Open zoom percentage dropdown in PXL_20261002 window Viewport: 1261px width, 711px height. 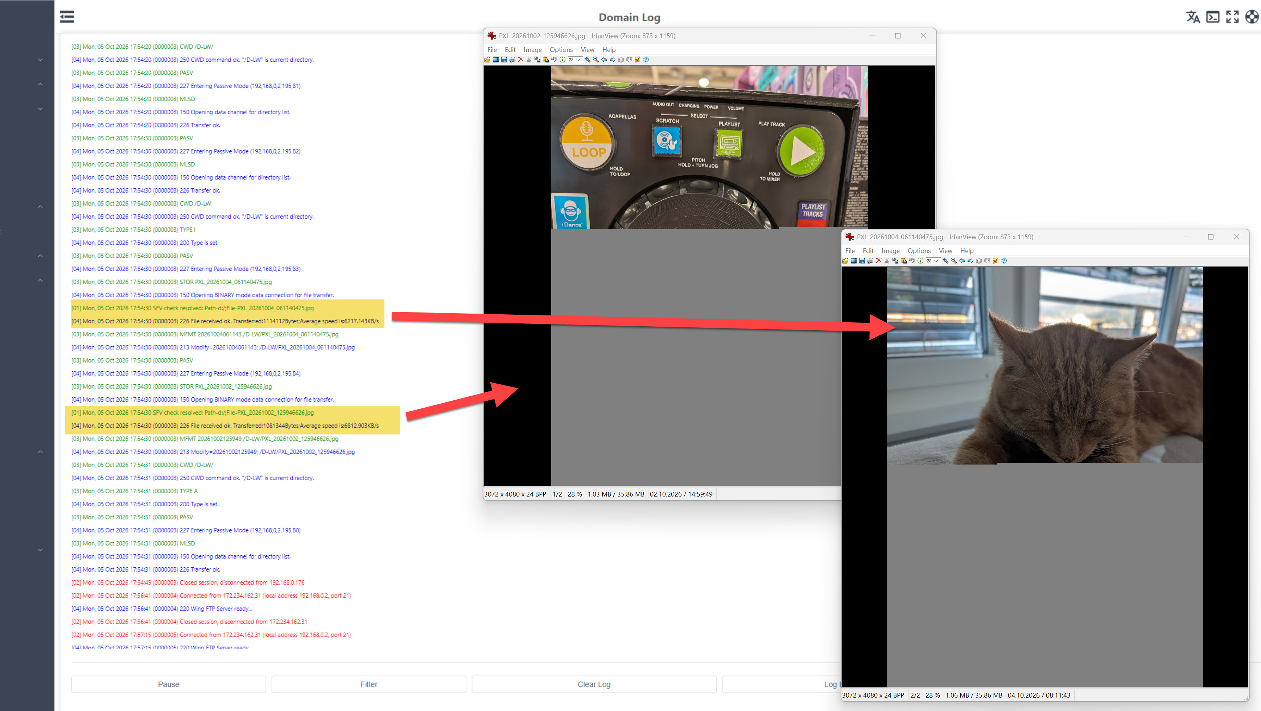(x=578, y=60)
